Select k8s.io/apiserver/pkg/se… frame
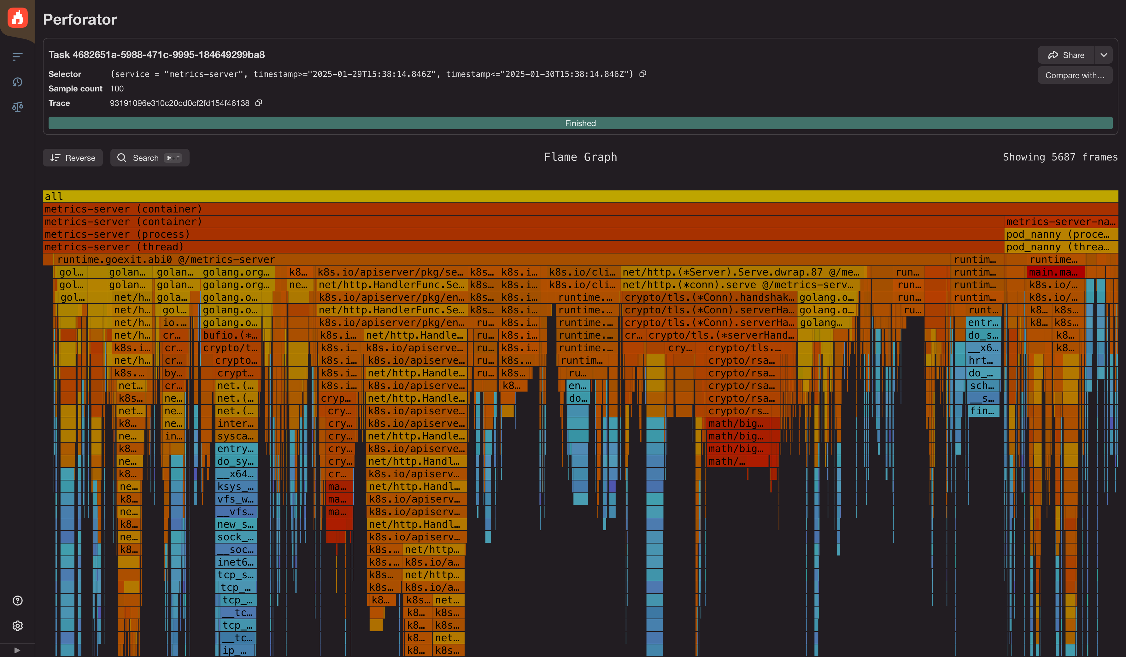1126x657 pixels. click(x=391, y=272)
